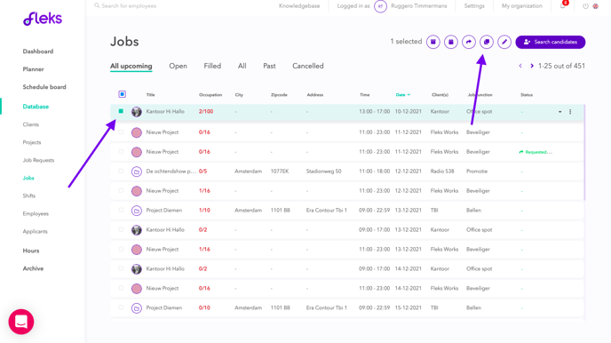Viewport: 611px width, 343px height.
Task: Uncheck the selected Kantoor Hi Hallo job checkbox
Action: click(x=121, y=111)
